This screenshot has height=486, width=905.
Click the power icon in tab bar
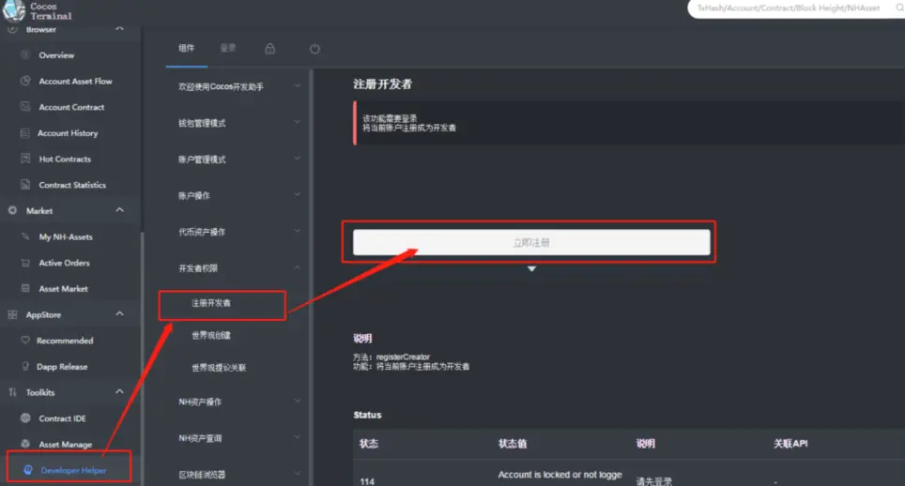tap(314, 49)
